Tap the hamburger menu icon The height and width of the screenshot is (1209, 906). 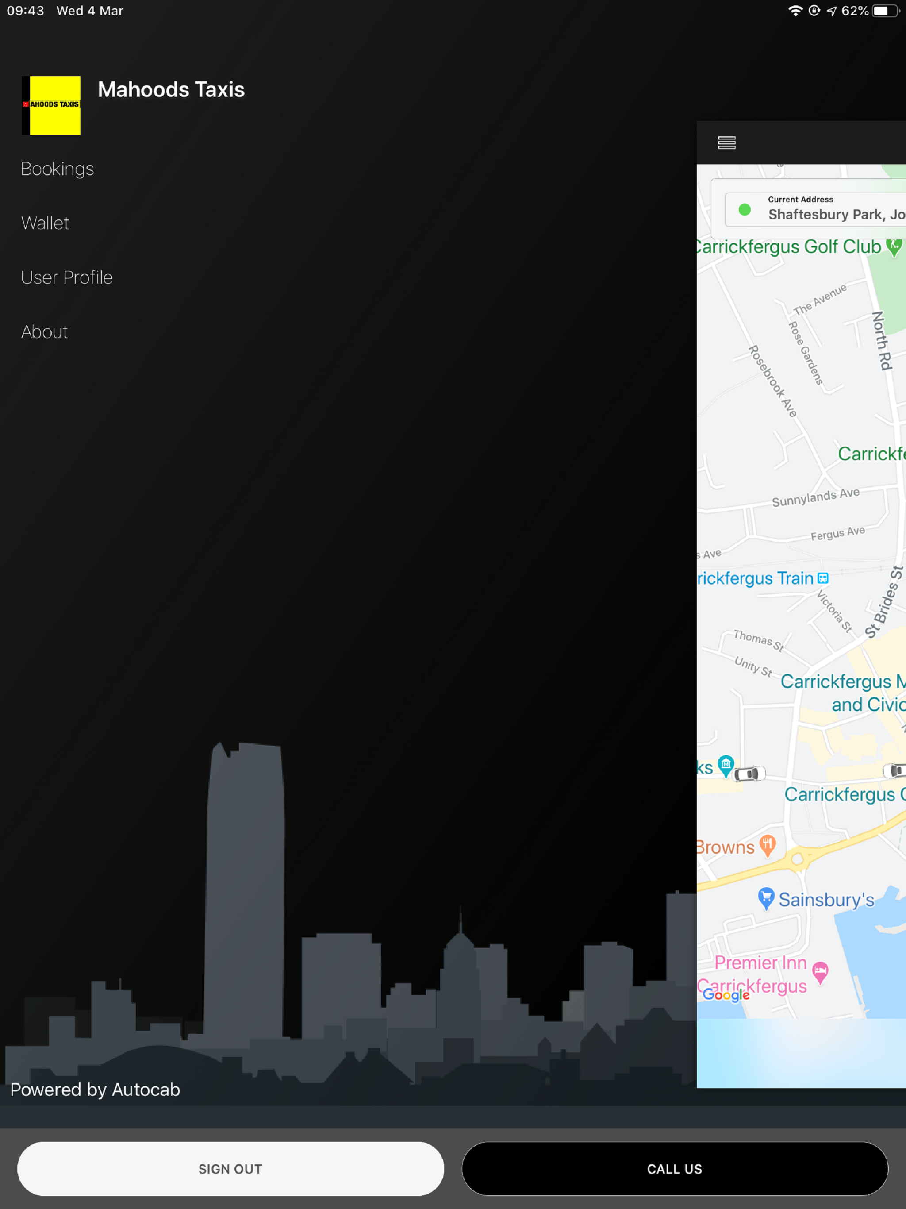tap(726, 142)
